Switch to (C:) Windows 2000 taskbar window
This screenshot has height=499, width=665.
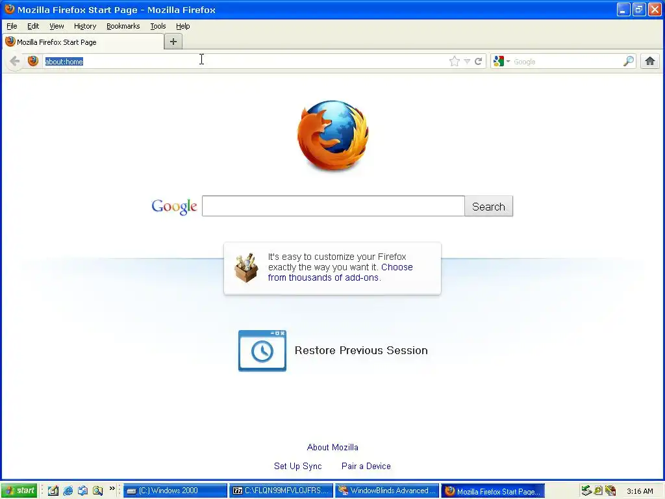175,491
